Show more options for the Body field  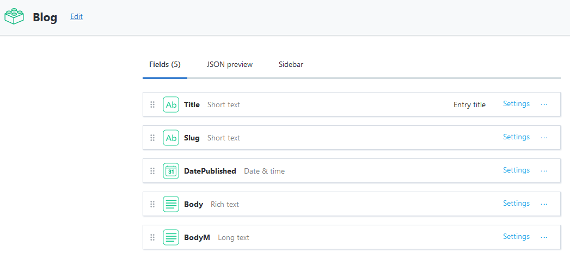coord(544,204)
